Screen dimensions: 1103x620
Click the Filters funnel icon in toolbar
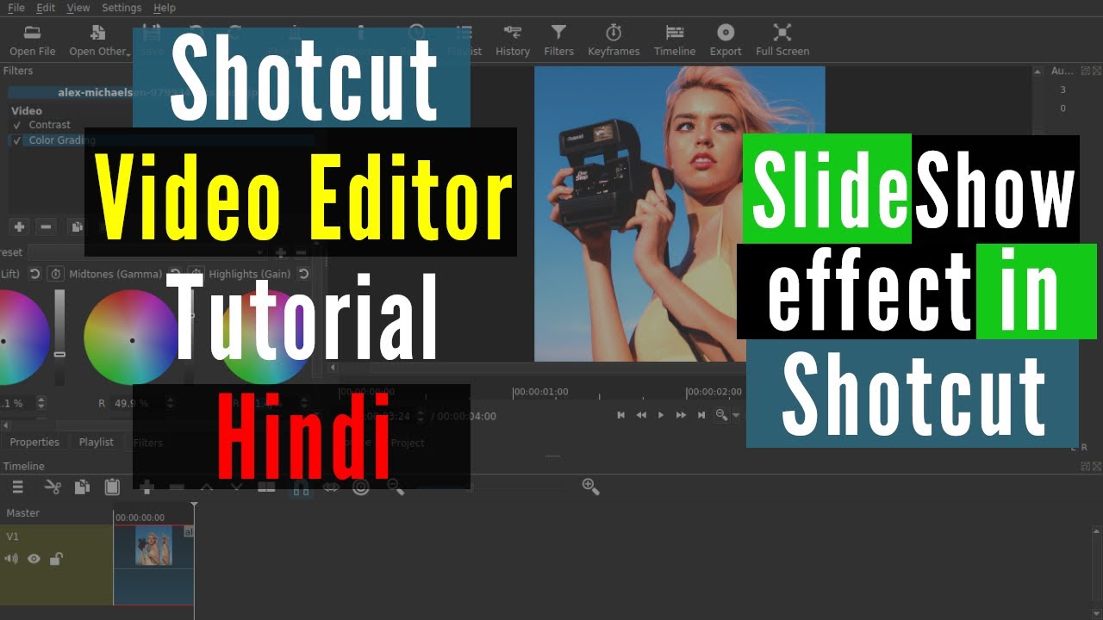click(x=558, y=33)
